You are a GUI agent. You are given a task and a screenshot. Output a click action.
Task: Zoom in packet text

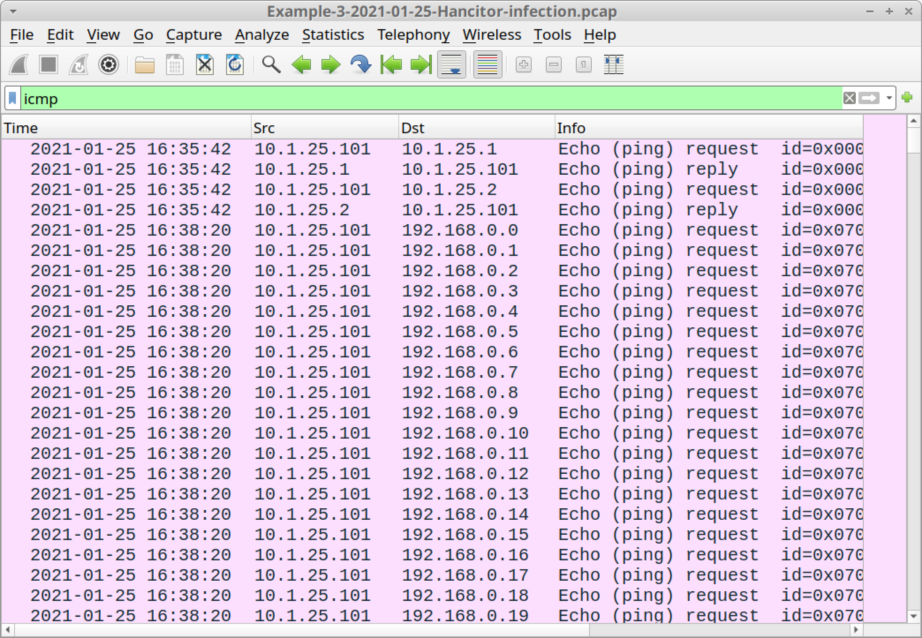point(524,65)
